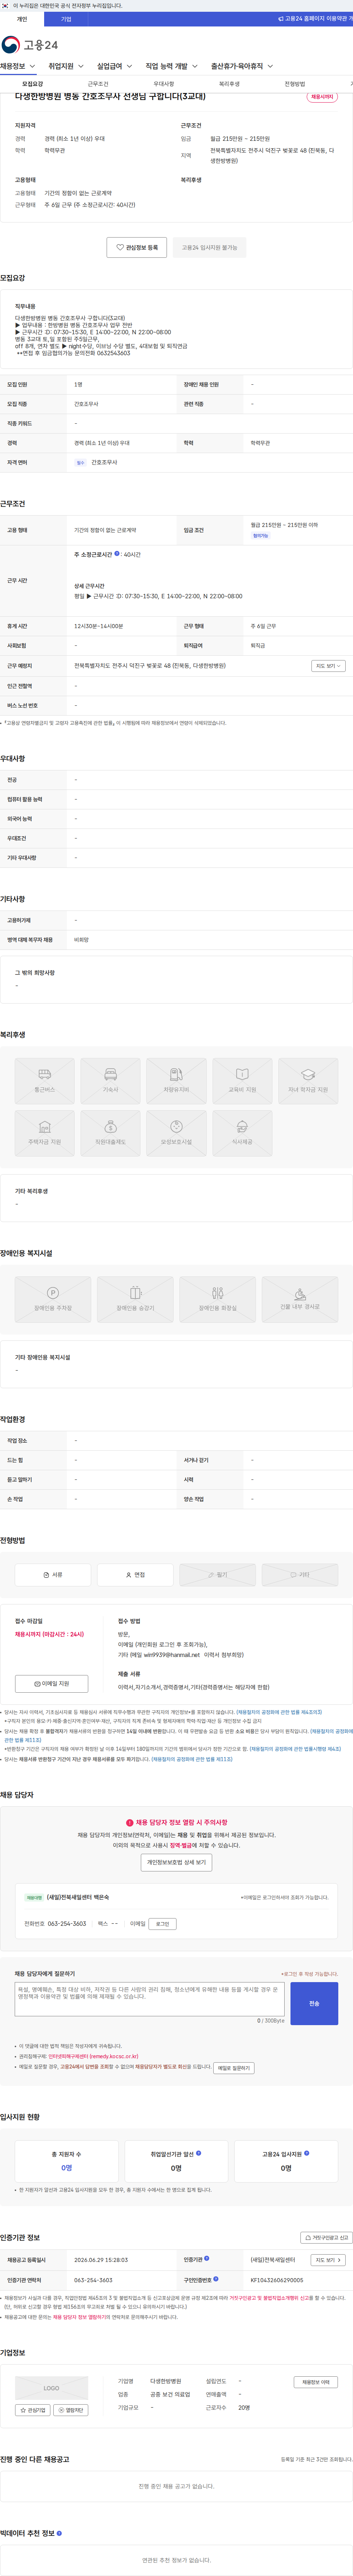Click the 주택자금 지원 welfare icon
The image size is (353, 2576).
(45, 1133)
